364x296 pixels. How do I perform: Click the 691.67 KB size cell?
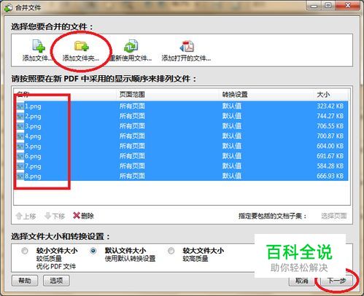tap(330, 156)
